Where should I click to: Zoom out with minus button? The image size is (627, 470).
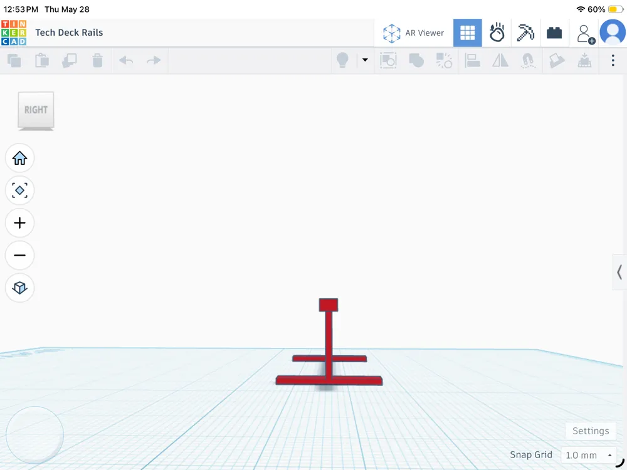(x=19, y=255)
